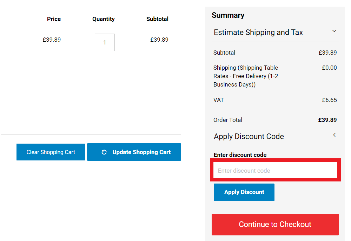Click the Shipping Table Rates Free Delivery text
Image resolution: width=351 pixels, height=241 pixels.
[246, 76]
